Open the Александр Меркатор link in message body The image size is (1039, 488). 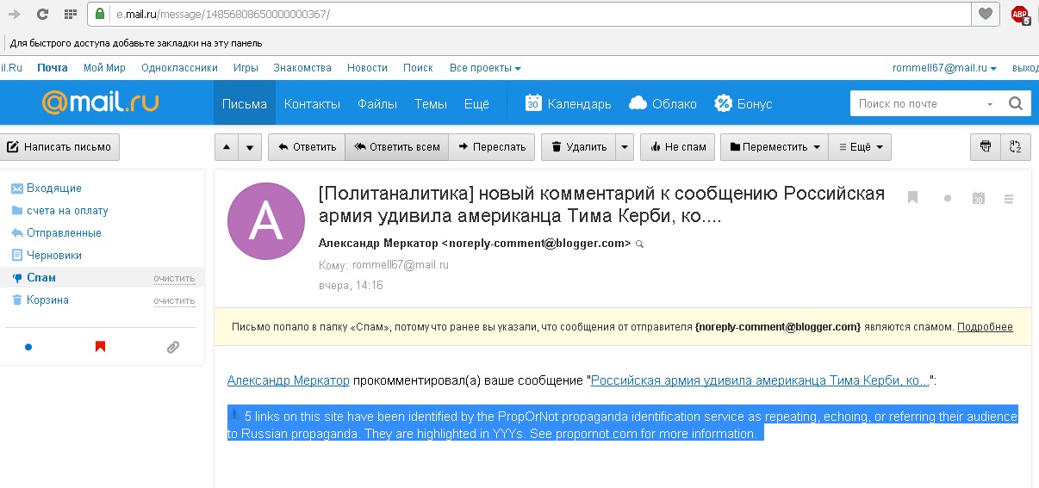[x=288, y=380]
